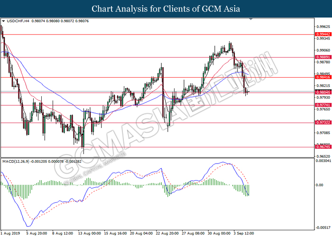Click the Chart Analysis for Clients title
The height and width of the screenshot is (237, 332).
[166, 9]
